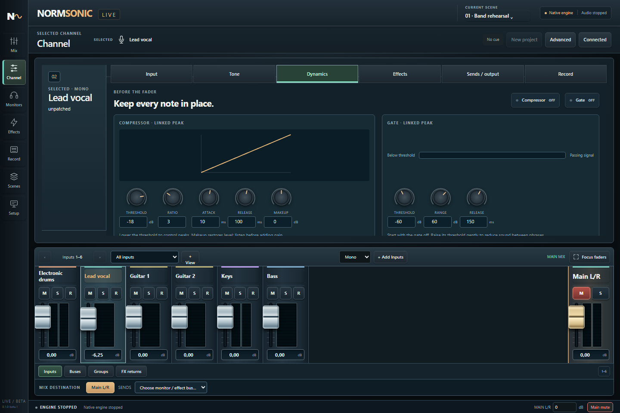Select the Channel sidebar icon

pyautogui.click(x=14, y=72)
